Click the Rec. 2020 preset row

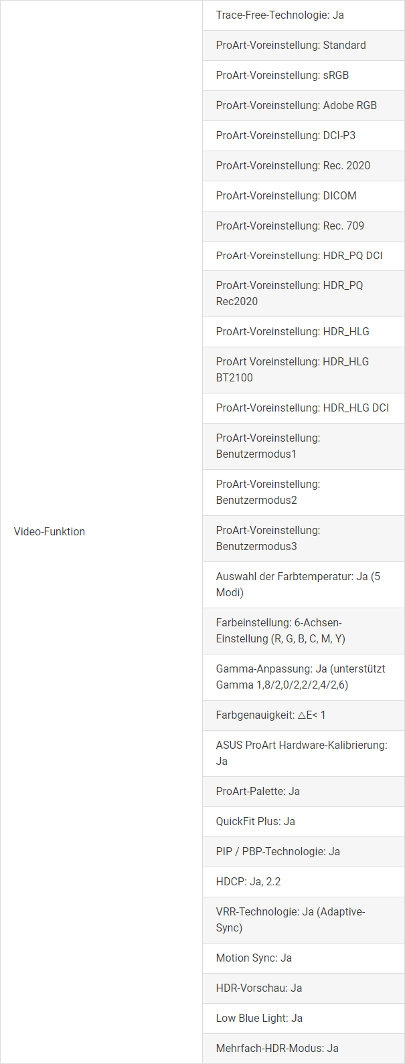[304, 166]
